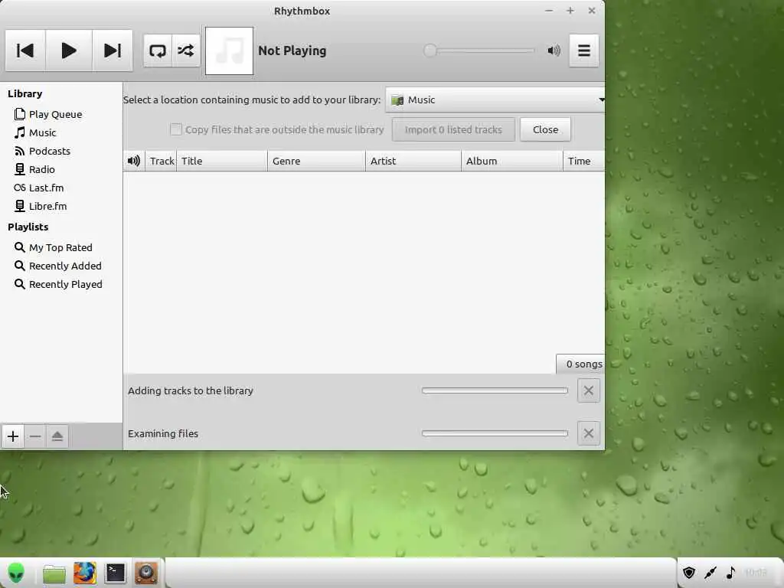Sort tracks by the Title column
Image resolution: width=784 pixels, height=588 pixels.
tap(222, 161)
